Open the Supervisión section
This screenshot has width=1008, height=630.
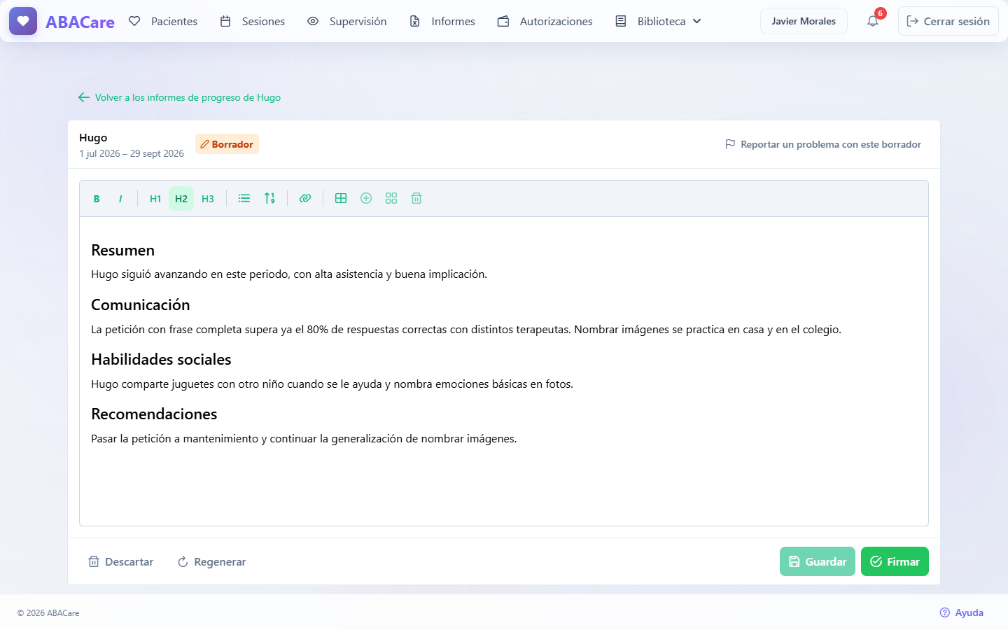point(347,21)
